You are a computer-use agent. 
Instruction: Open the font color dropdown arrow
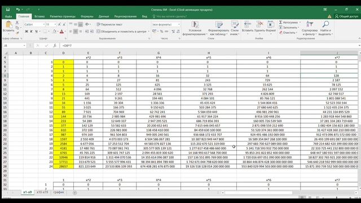[65, 32]
